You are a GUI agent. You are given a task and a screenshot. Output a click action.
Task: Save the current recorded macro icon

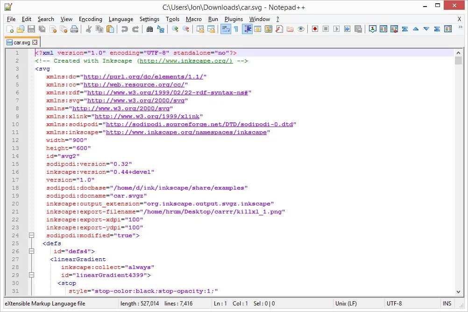click(358, 29)
